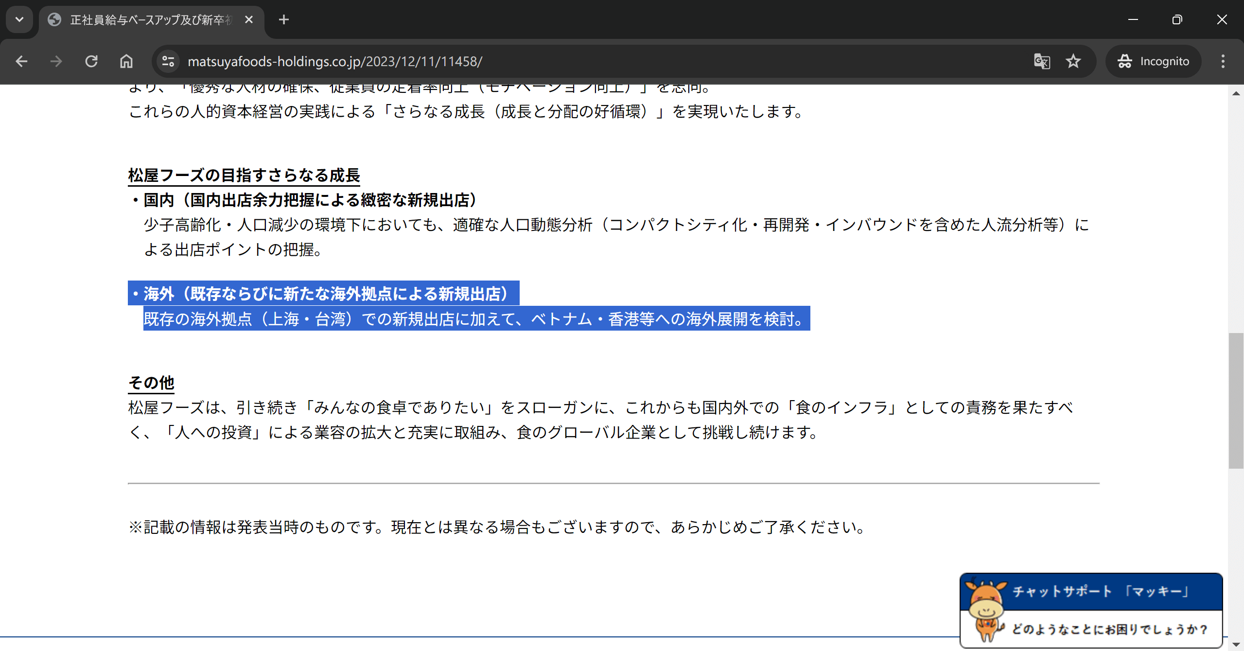Click highlighted sentence 既存の海外拠点（上海・台湾）
1244x651 pixels.
(x=476, y=318)
